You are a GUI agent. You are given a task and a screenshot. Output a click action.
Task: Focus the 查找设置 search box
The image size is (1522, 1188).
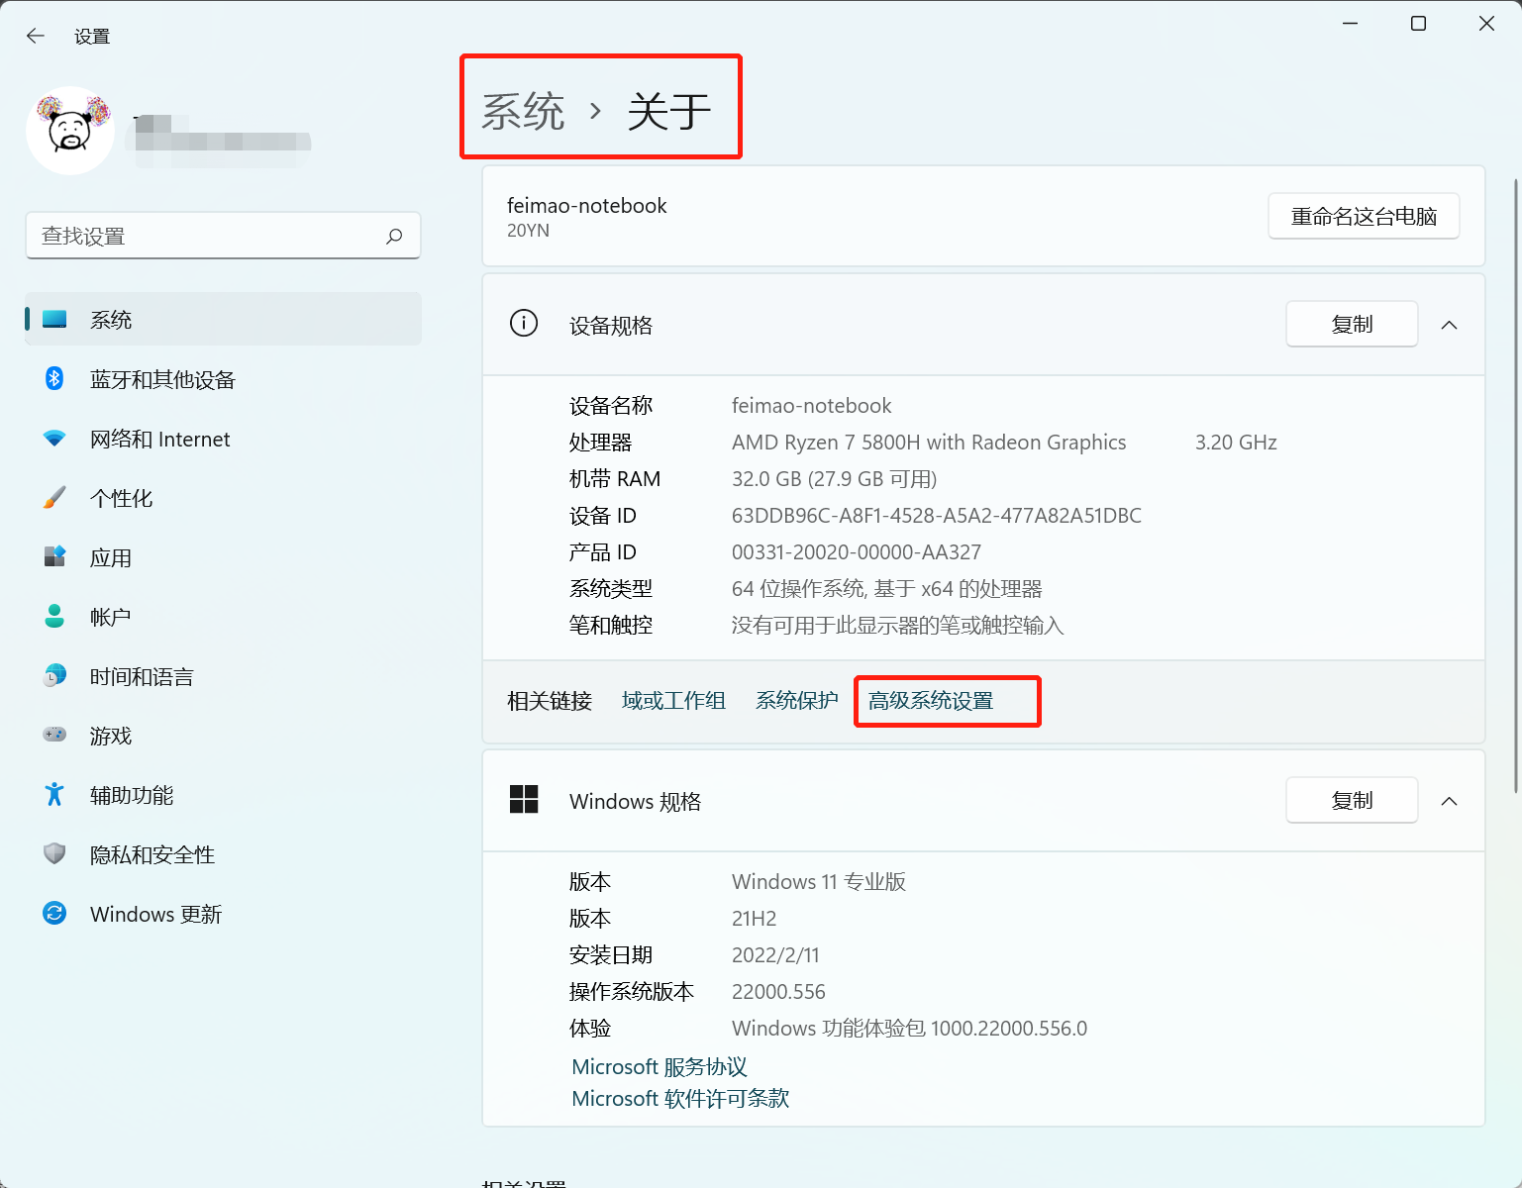point(223,236)
